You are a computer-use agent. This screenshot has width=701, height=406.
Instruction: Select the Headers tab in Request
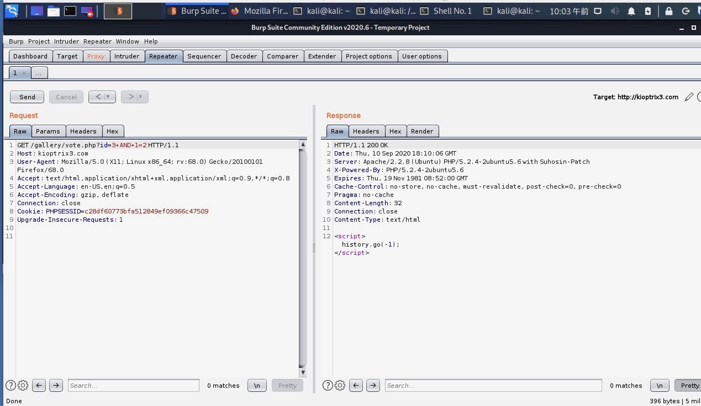pyautogui.click(x=83, y=131)
